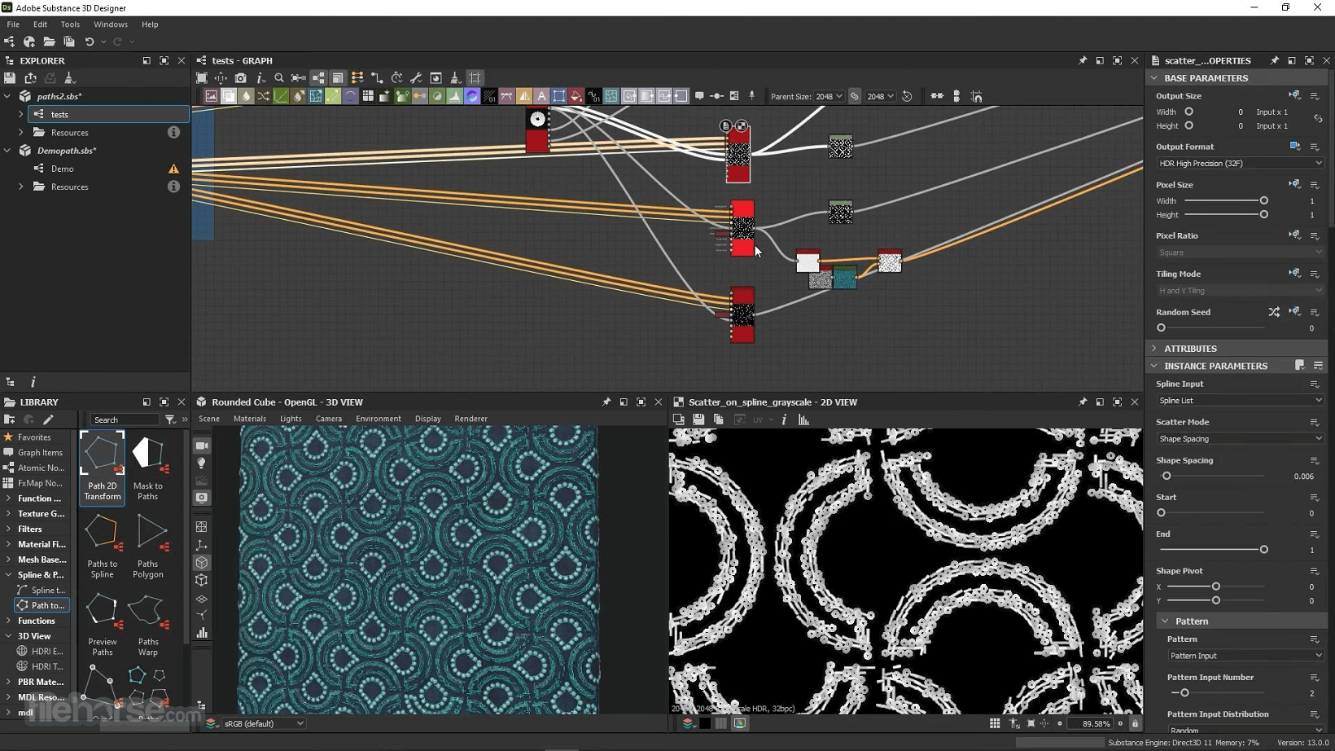The image size is (1335, 751).
Task: Add a Uniform Color paint bucket node
Action: tap(576, 96)
